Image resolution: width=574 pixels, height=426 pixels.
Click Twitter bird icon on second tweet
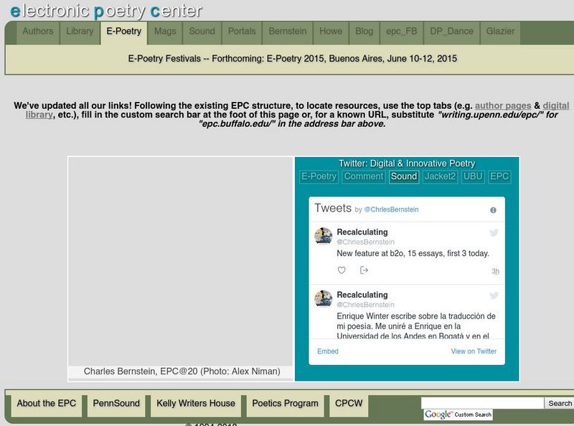494,295
